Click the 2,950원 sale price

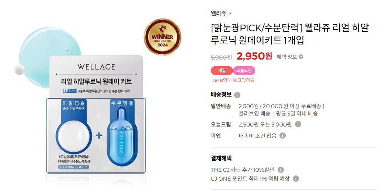click(x=254, y=56)
